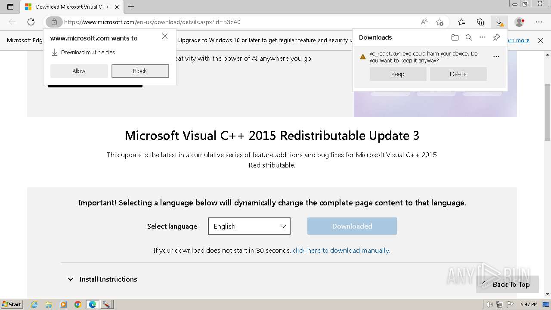This screenshot has width=551, height=310.
Task: Click the Downloaded button
Action: coord(352,226)
